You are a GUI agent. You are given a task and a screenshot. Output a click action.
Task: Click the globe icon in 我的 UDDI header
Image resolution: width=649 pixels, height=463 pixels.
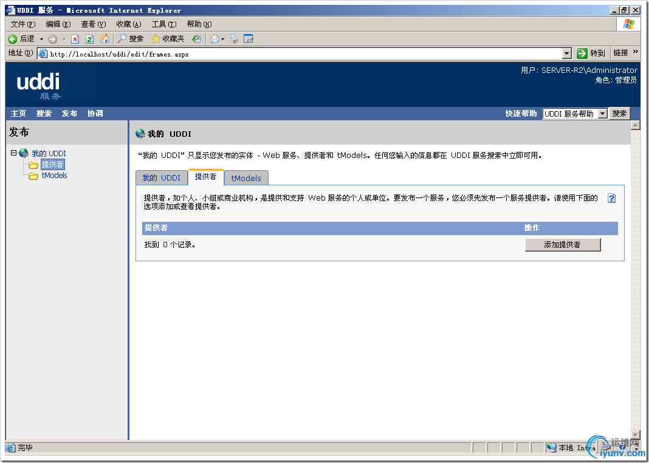point(140,134)
